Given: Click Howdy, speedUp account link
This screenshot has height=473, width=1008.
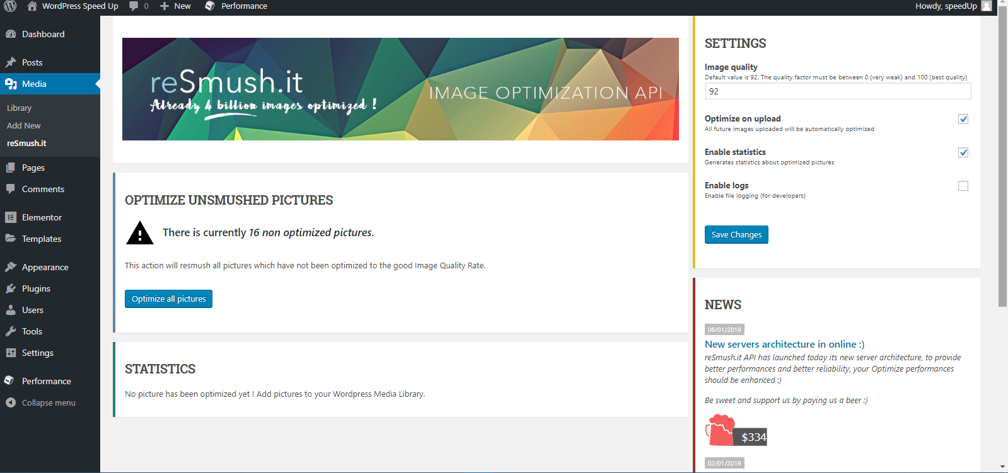Looking at the screenshot, I should [x=946, y=6].
